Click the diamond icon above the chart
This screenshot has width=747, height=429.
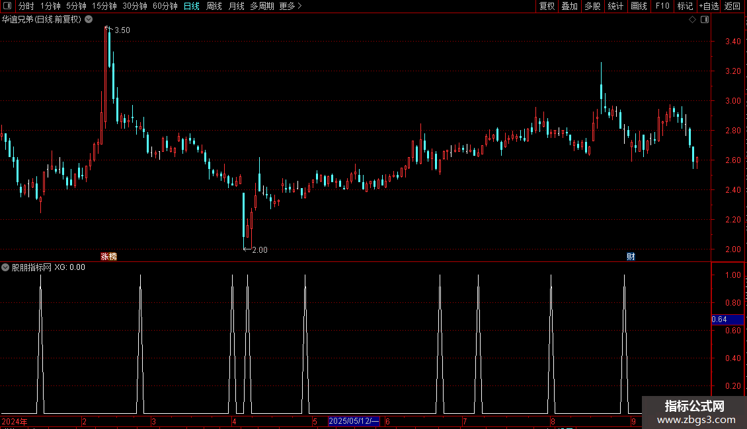[693, 20]
